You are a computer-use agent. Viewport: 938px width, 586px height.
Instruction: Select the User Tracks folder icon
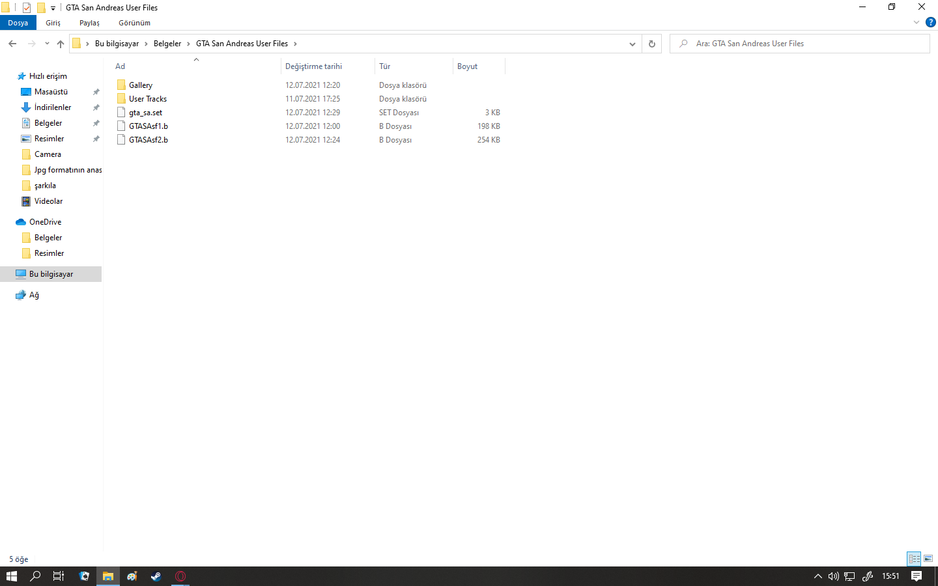point(121,99)
